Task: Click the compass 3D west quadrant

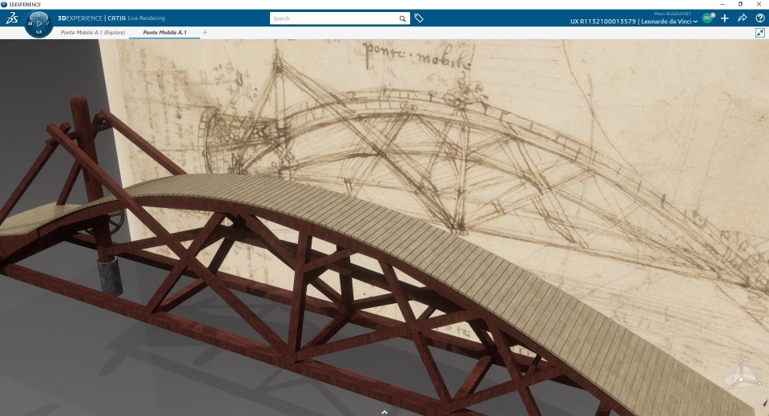Action: pyautogui.click(x=30, y=23)
